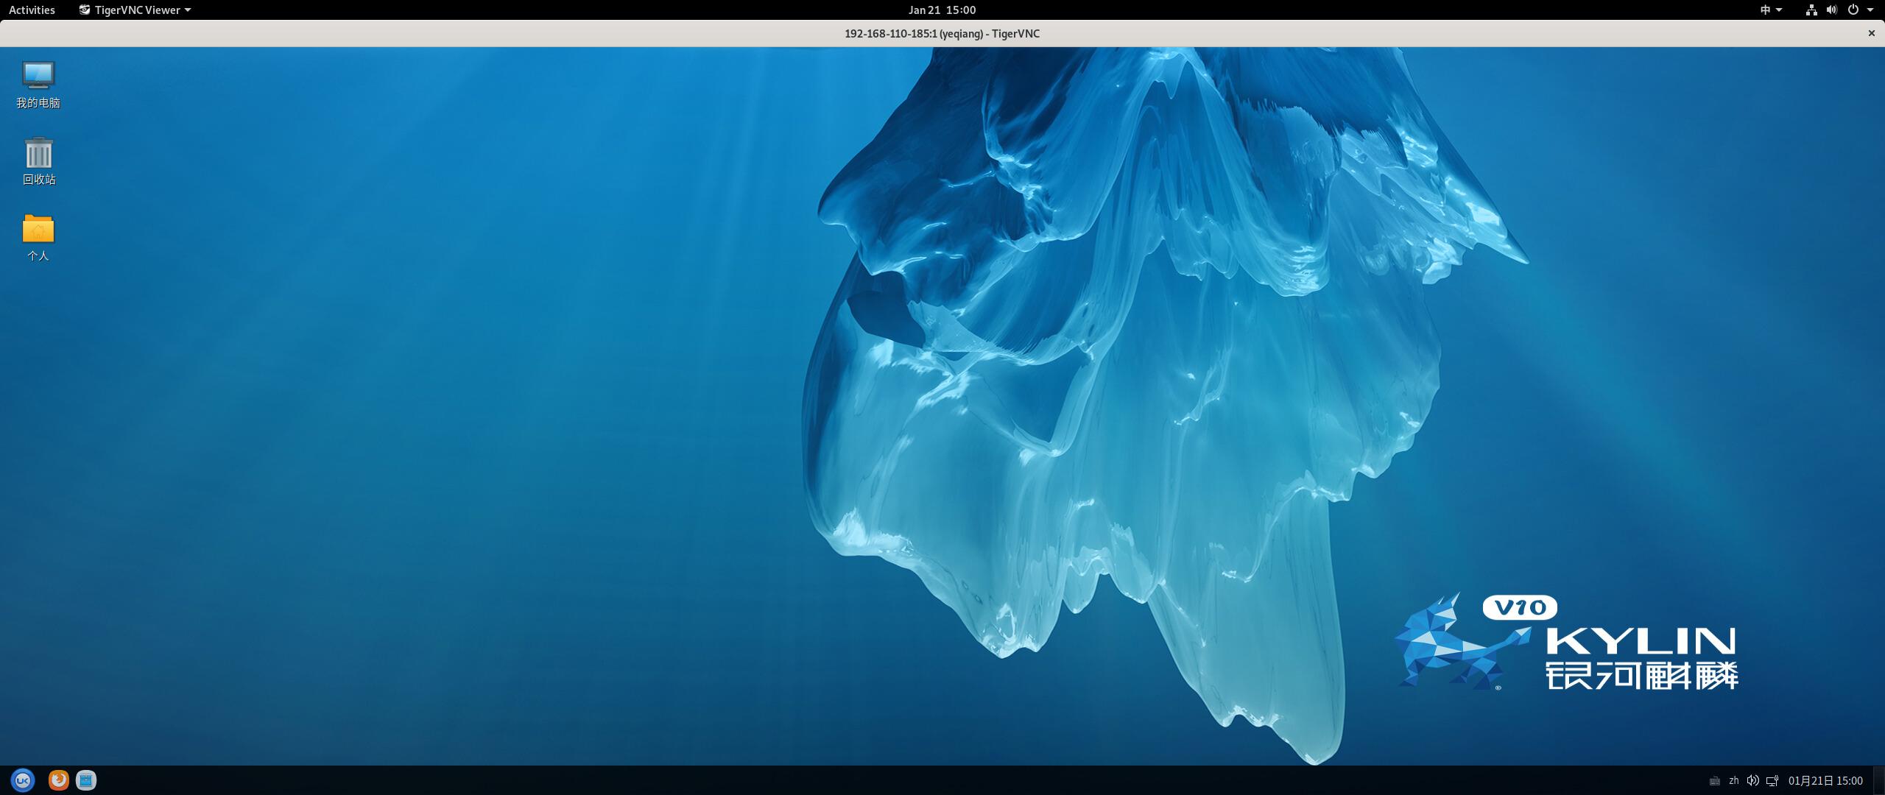Open the 我的电脑 desktop icon
Image resolution: width=1885 pixels, height=795 pixels.
[38, 85]
